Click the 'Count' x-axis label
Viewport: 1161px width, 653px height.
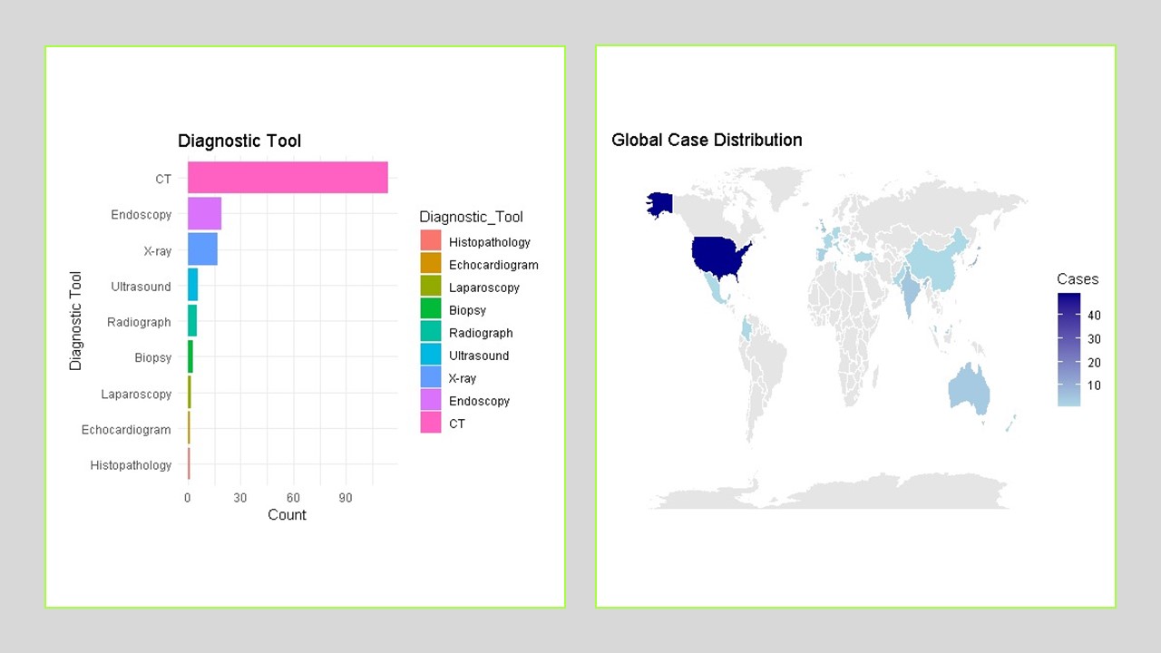[287, 515]
